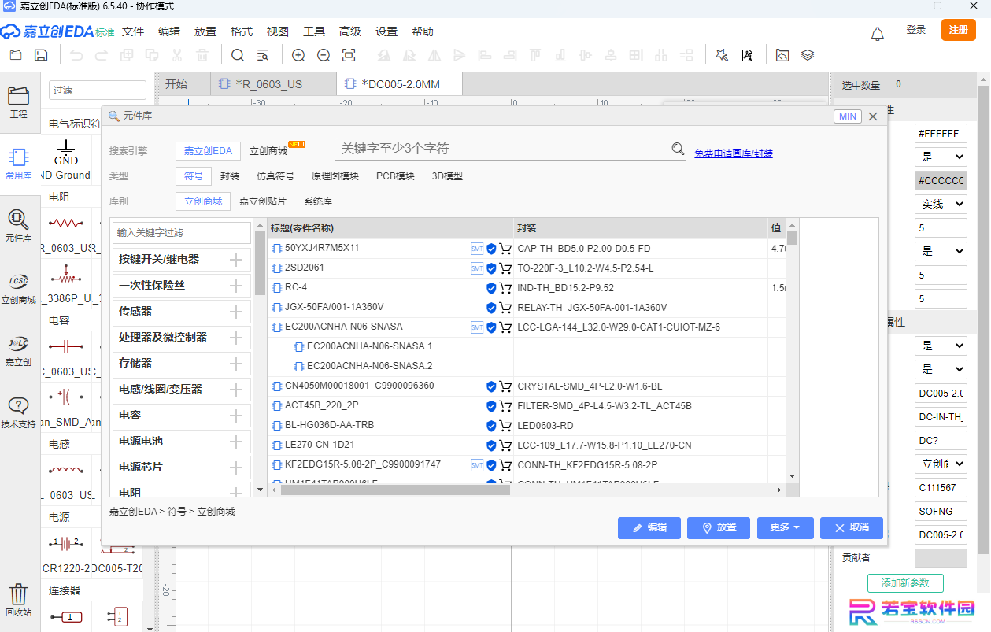Viewport: 991px width, 632px height.
Task: Open the 实线 line style dropdown
Action: pyautogui.click(x=941, y=204)
